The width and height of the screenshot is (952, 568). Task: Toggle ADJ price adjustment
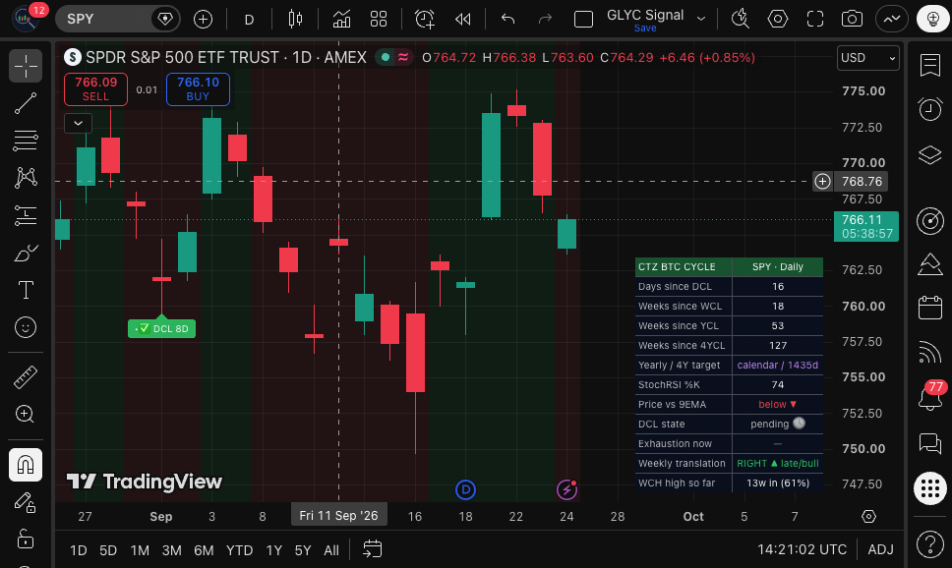coord(880,549)
